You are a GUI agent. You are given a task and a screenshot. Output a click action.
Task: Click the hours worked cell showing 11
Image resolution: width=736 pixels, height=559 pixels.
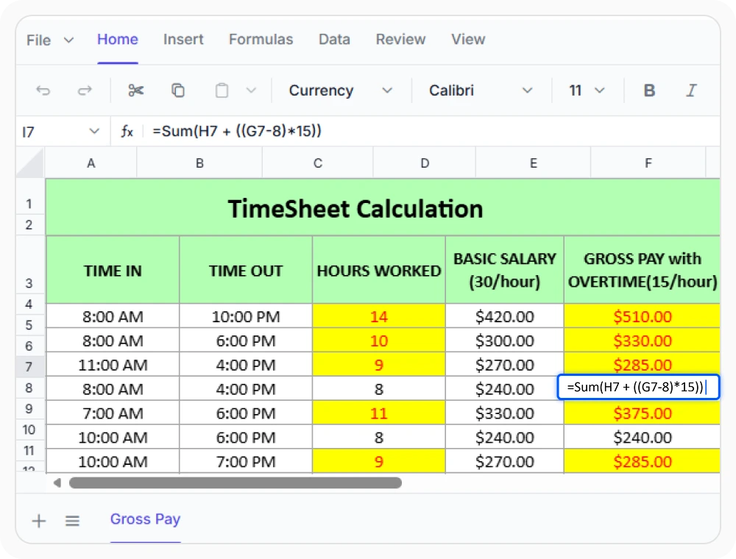click(379, 413)
